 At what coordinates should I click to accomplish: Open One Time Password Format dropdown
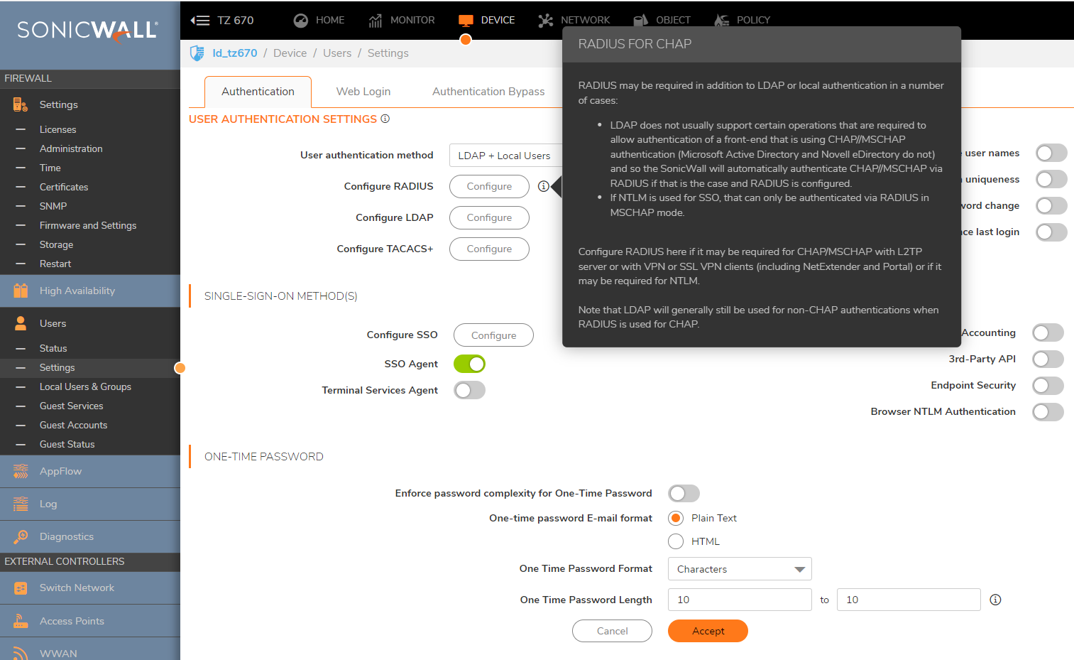[x=740, y=569]
